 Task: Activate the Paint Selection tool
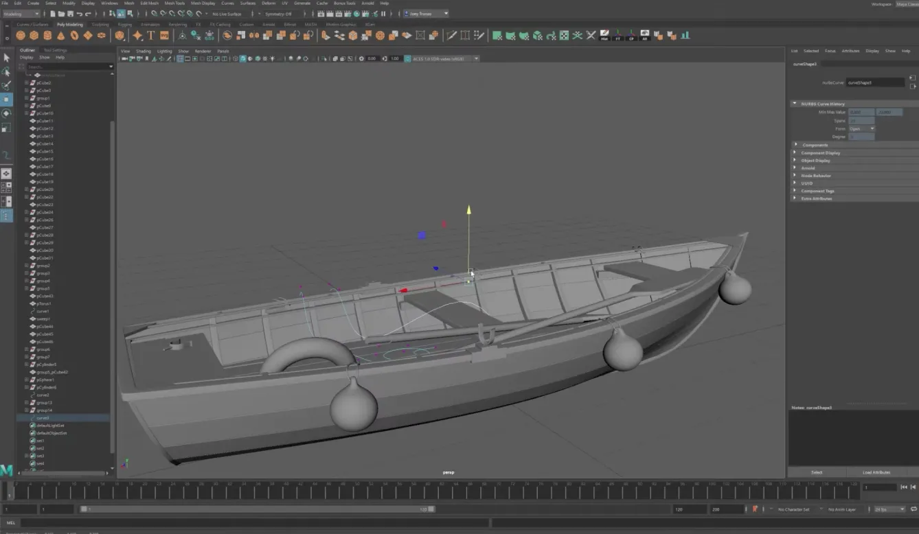coord(6,85)
